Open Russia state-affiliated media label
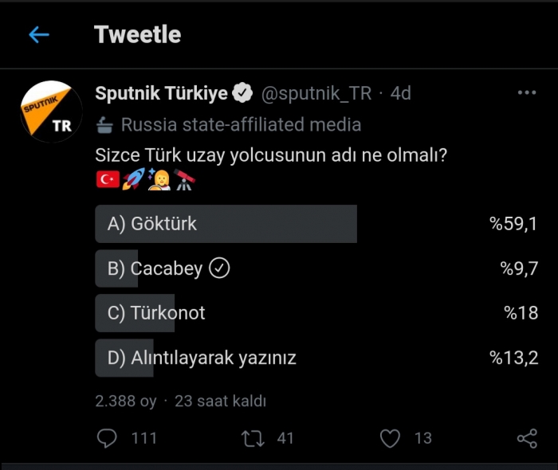The width and height of the screenshot is (558, 470). click(x=241, y=125)
